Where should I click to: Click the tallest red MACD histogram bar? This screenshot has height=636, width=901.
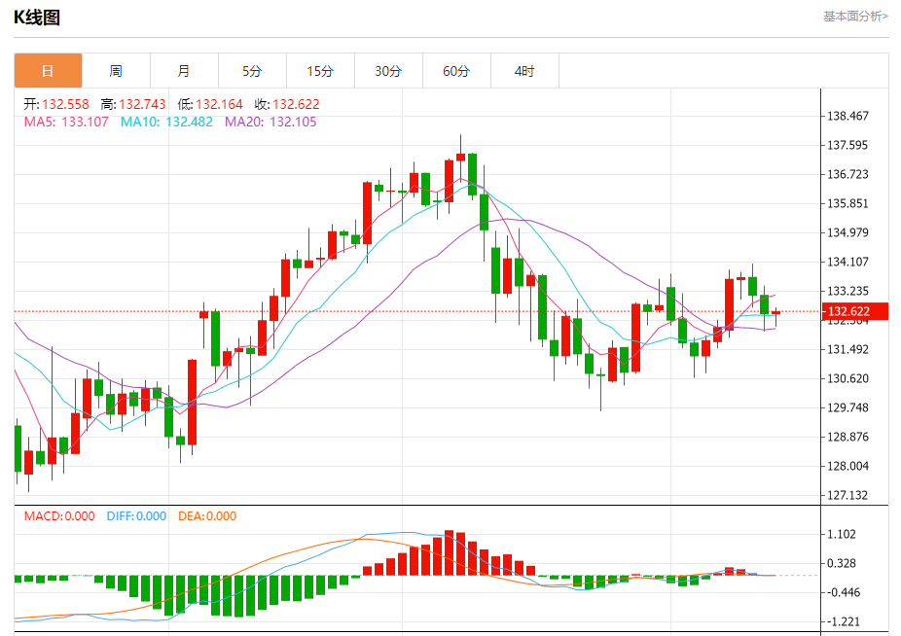[x=450, y=552]
